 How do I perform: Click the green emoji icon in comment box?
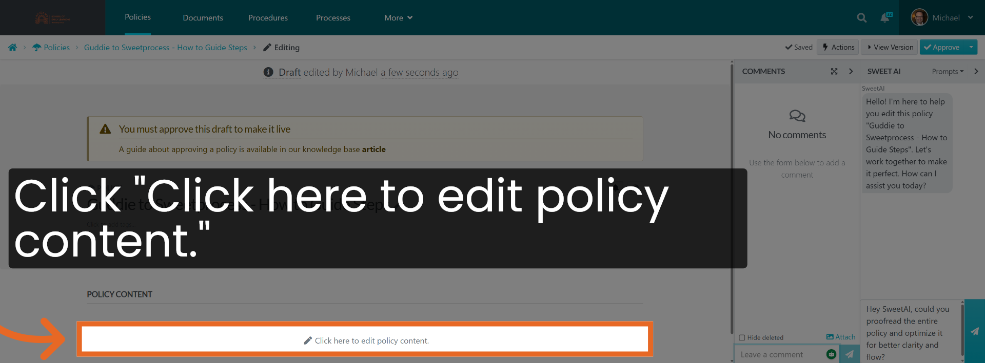[x=832, y=354]
